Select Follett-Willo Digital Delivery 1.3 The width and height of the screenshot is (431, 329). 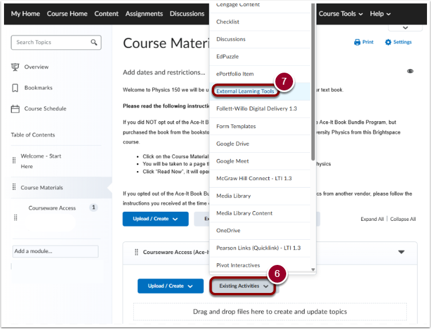(x=260, y=109)
